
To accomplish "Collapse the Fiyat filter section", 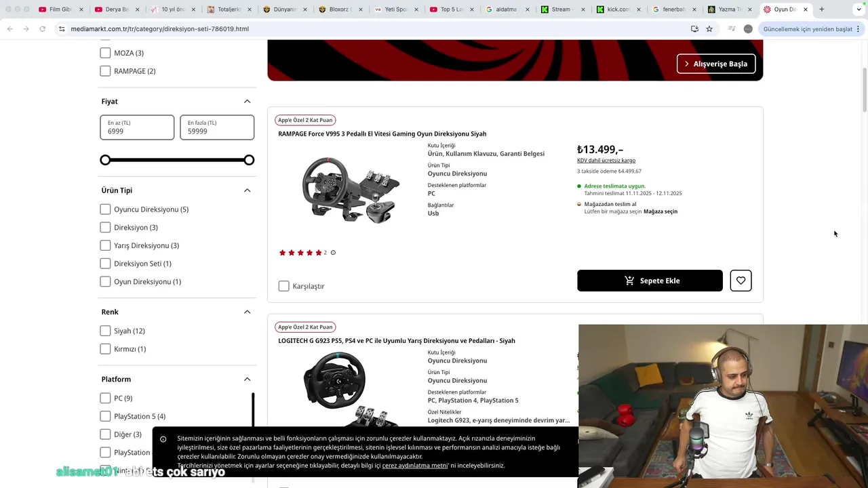I will [247, 101].
